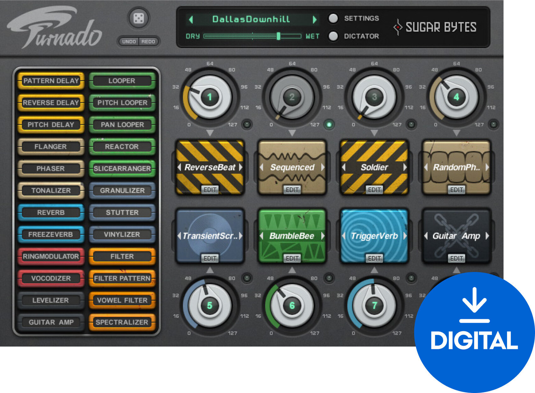Viewport: 535px width, 393px height.
Task: Click the TriggerVerb ripple effect tile
Action: tap(374, 235)
